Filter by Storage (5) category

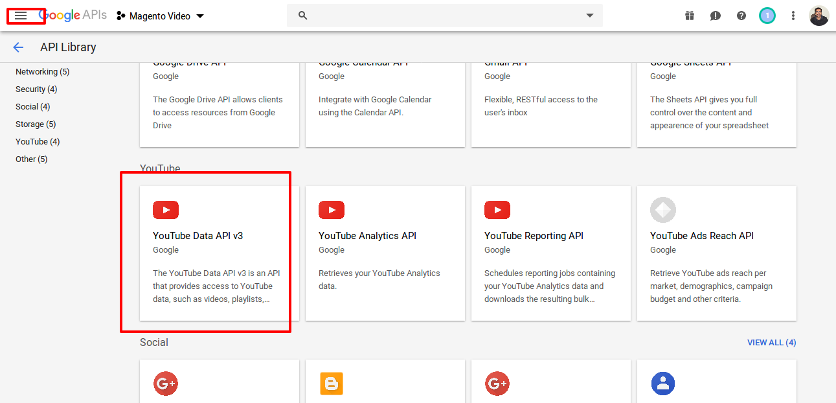point(36,124)
